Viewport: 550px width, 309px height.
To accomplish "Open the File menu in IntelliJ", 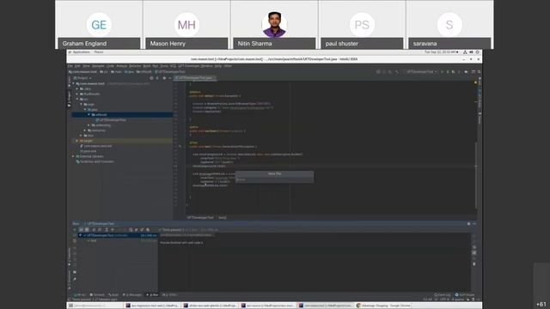I will point(70,66).
